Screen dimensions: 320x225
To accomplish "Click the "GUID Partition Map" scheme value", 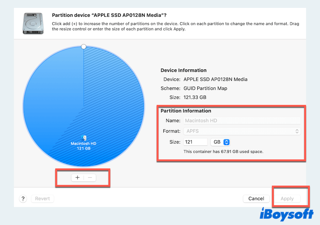I will [x=205, y=88].
